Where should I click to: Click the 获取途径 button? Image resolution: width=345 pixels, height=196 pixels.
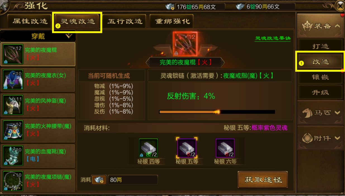[x=263, y=180]
